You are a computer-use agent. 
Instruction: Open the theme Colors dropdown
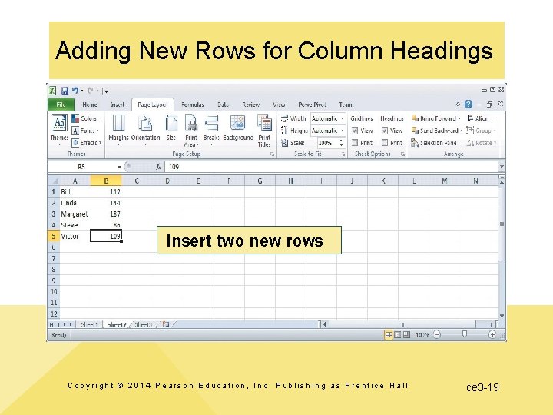click(x=86, y=118)
